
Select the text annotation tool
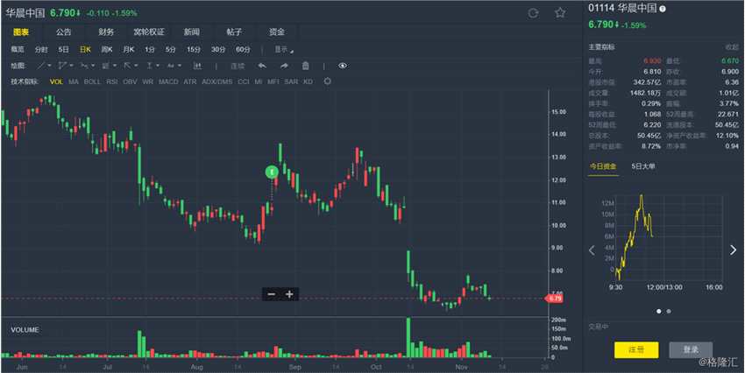[171, 66]
